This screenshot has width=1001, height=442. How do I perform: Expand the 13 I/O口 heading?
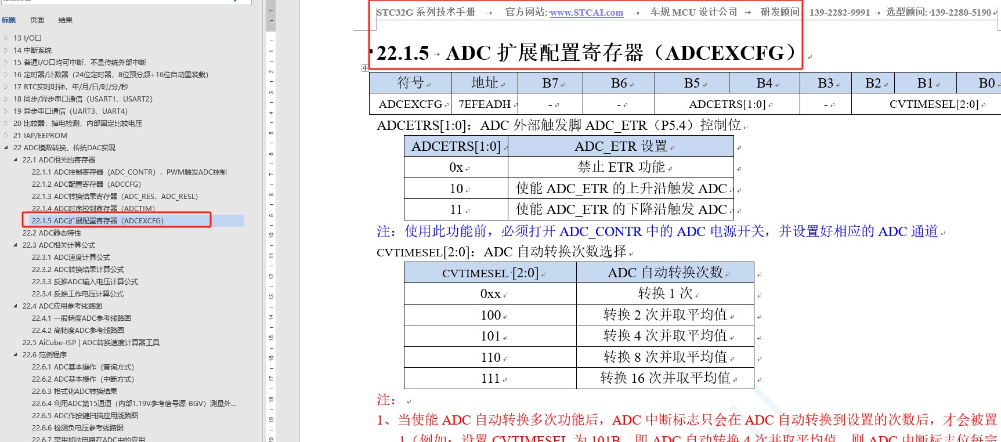coord(6,38)
